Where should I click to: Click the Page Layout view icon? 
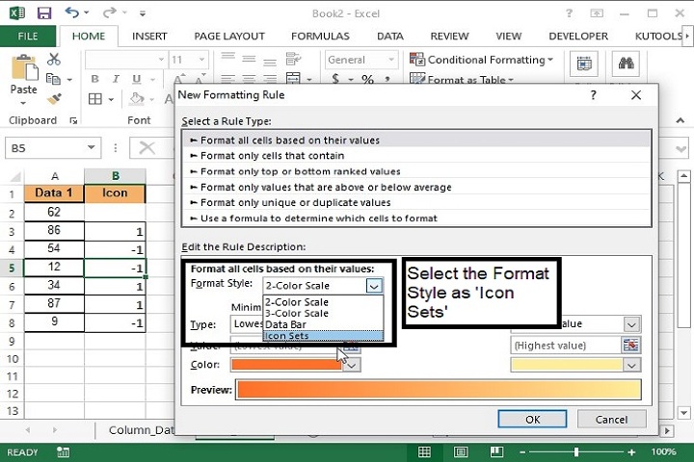461,451
